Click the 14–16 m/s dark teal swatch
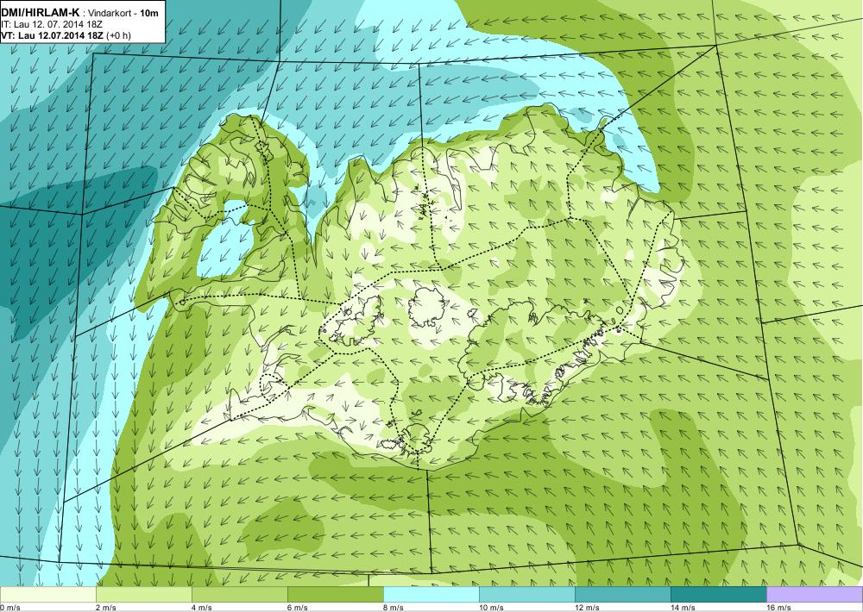Screen dimensions: 863x612 718,595
